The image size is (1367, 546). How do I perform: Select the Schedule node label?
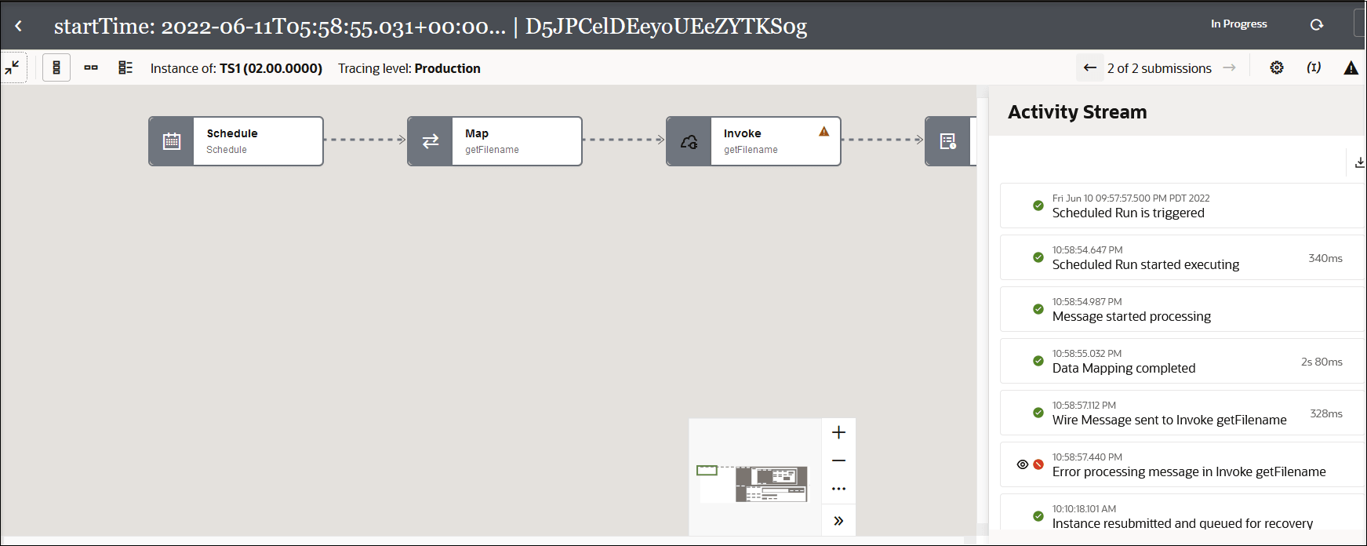[232, 133]
